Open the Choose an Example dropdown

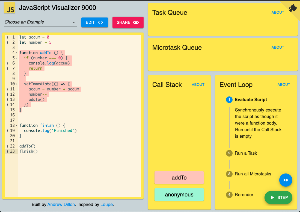coord(41,22)
